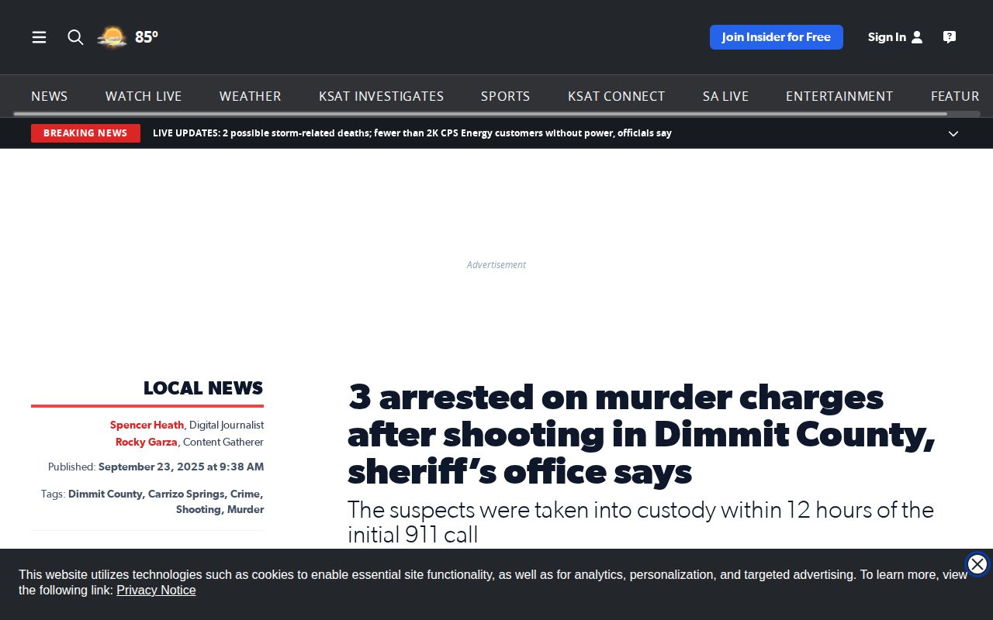Click the LOCAL NEWS section heading
Screen dimensions: 993x620
click(203, 388)
